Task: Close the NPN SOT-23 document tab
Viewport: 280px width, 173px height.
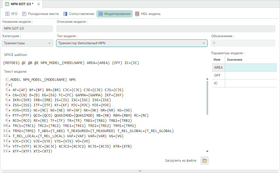Action: coord(39,4)
